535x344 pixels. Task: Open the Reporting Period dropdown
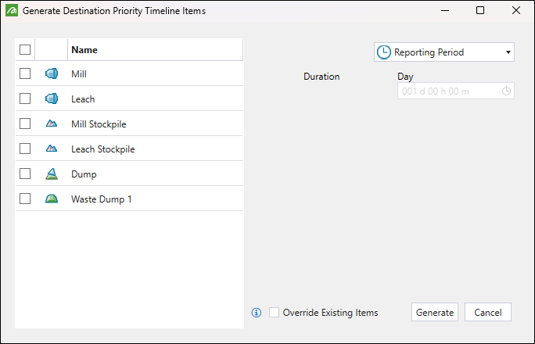pos(443,52)
